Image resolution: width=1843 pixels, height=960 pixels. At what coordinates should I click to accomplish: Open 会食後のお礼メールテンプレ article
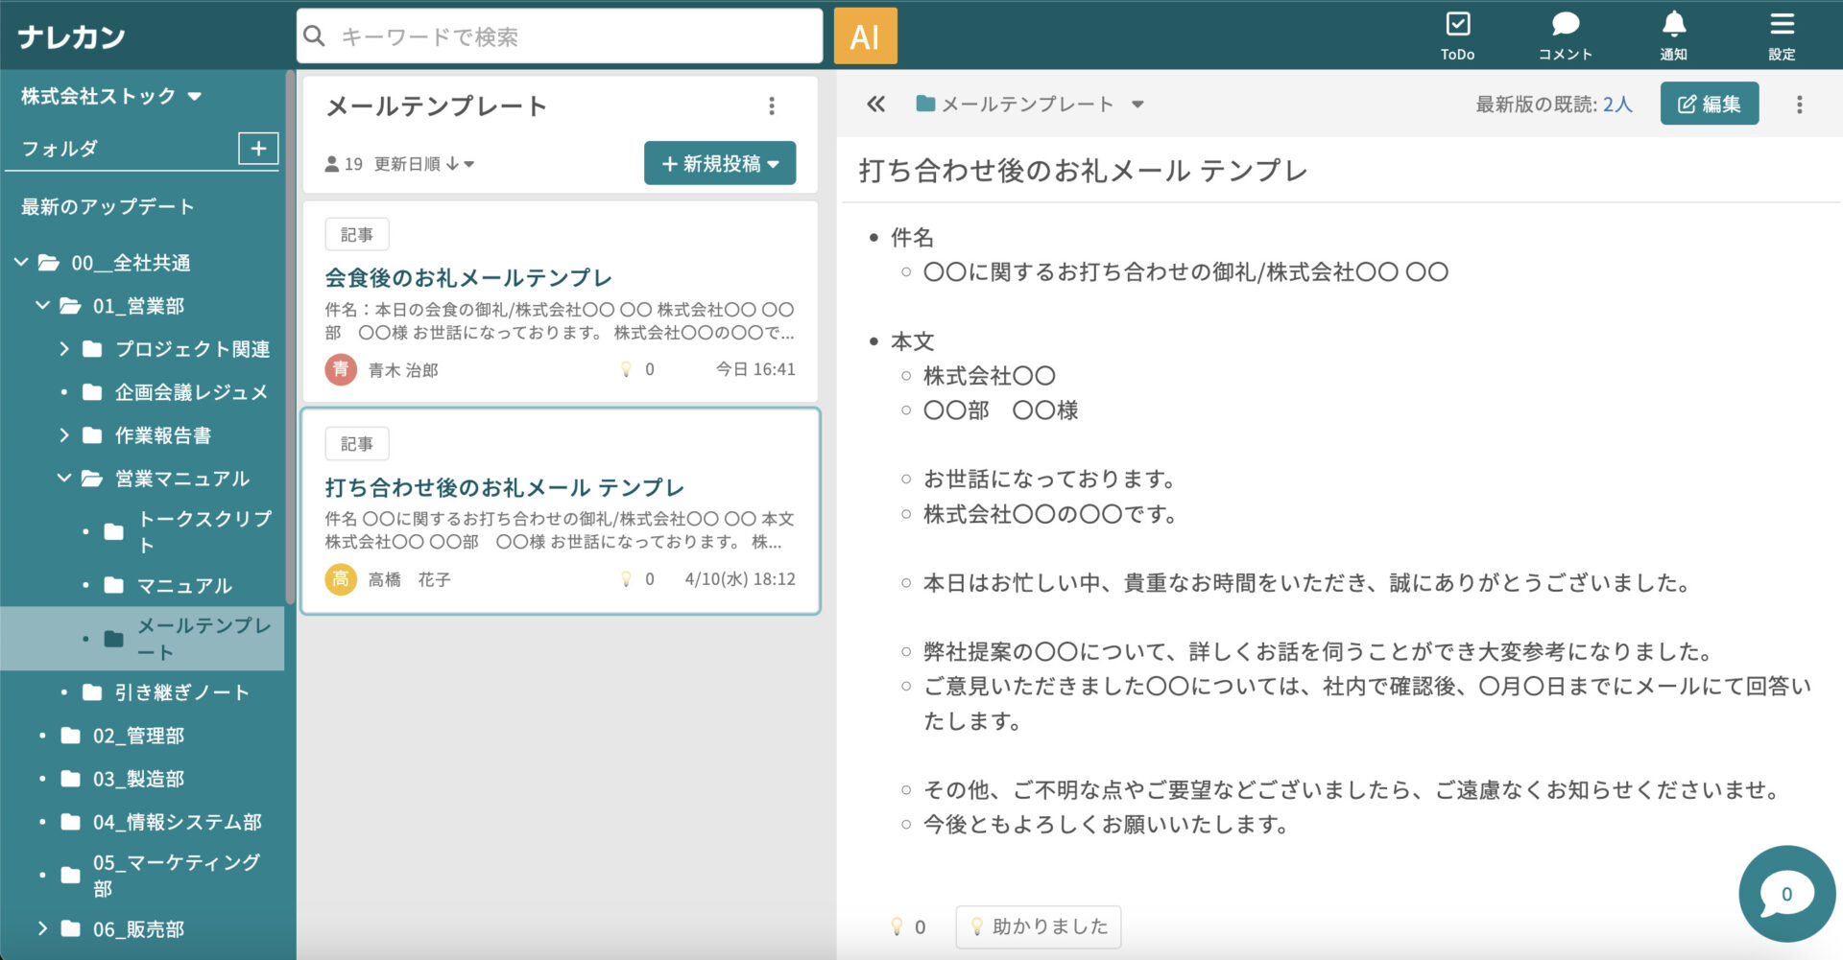click(468, 278)
